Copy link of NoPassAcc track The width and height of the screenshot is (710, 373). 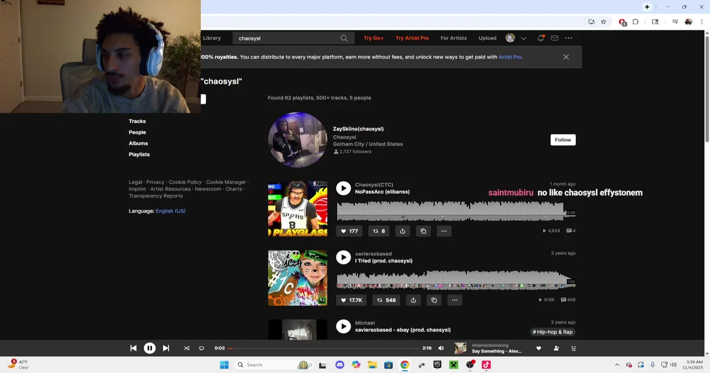(423, 231)
